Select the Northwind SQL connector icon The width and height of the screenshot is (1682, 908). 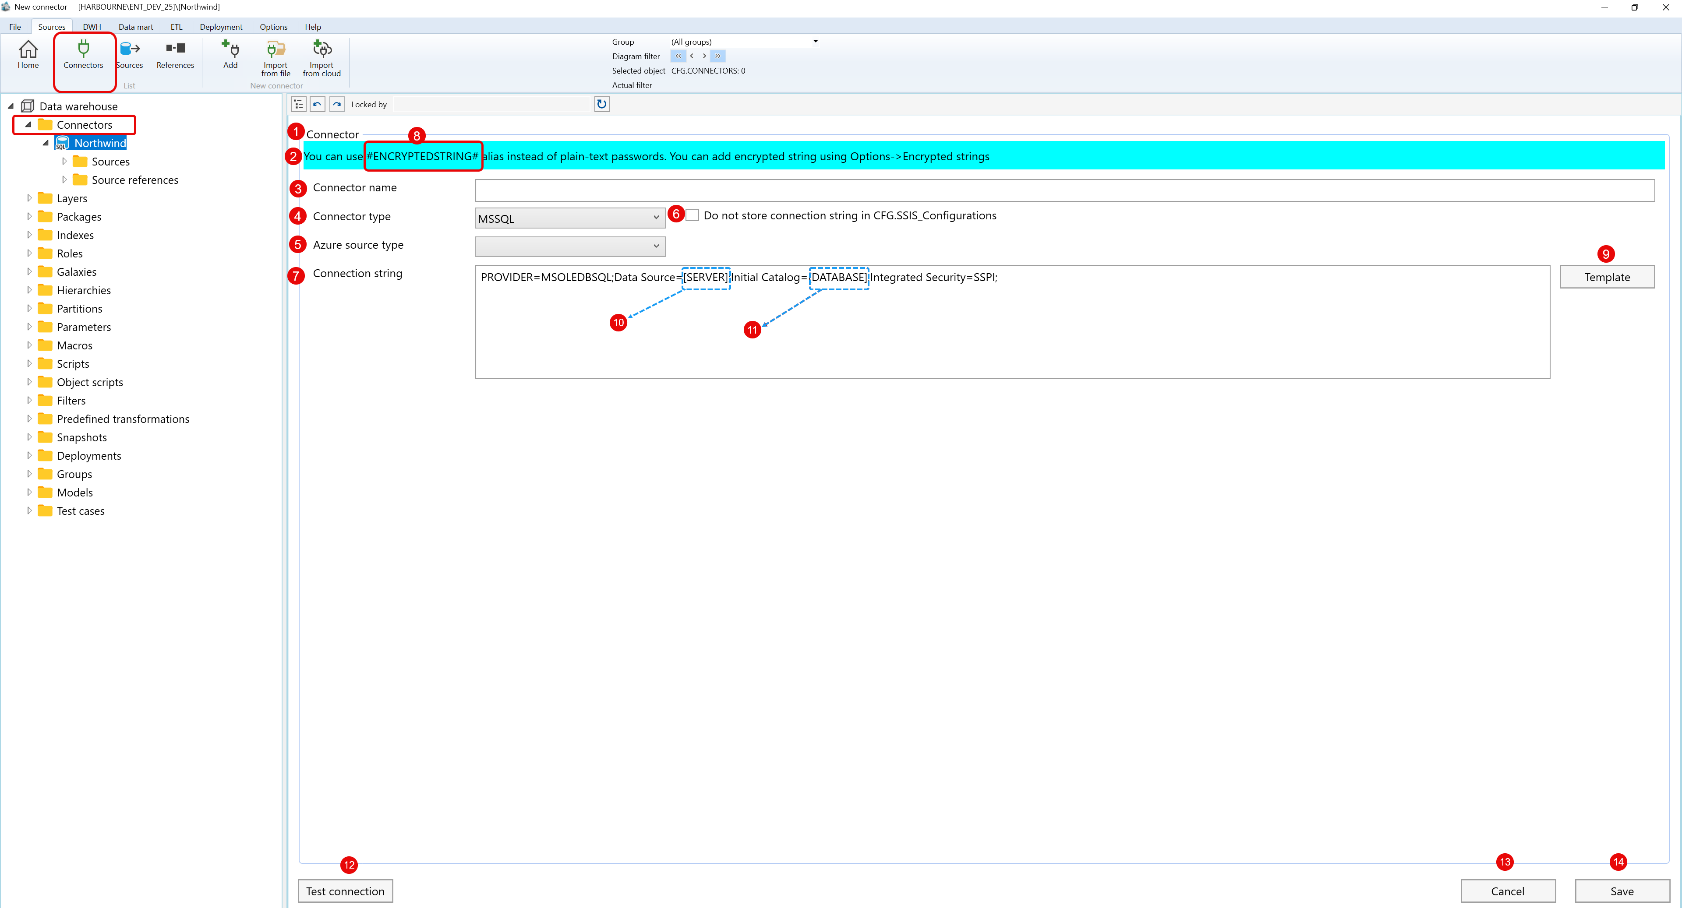62,143
